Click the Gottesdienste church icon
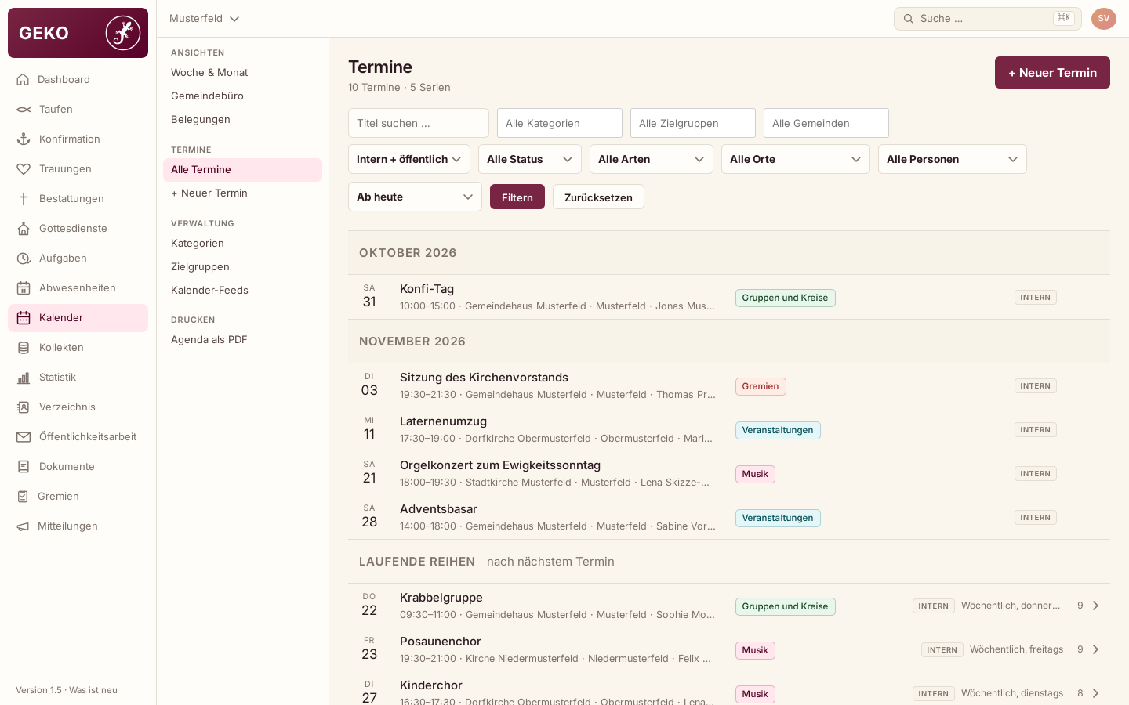Image resolution: width=1129 pixels, height=705 pixels. pyautogui.click(x=24, y=228)
